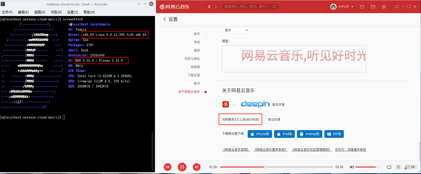Jump to the 常规 settings section
421x174 pixels.
(x=197, y=42)
